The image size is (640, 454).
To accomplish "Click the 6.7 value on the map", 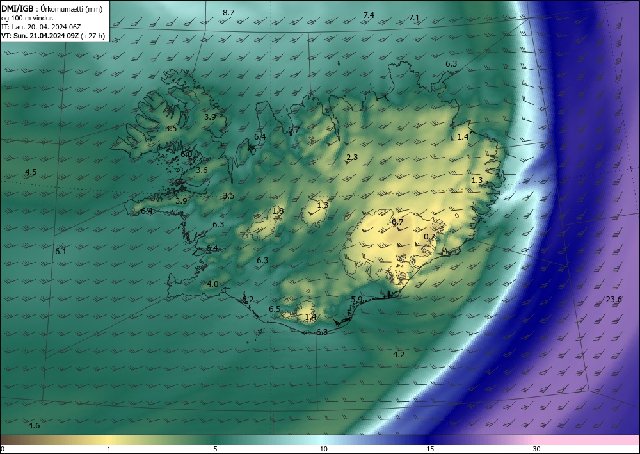I will click(x=294, y=130).
